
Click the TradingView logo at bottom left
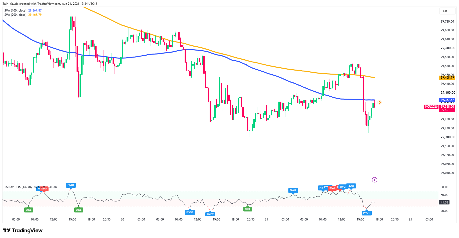(x=23, y=230)
